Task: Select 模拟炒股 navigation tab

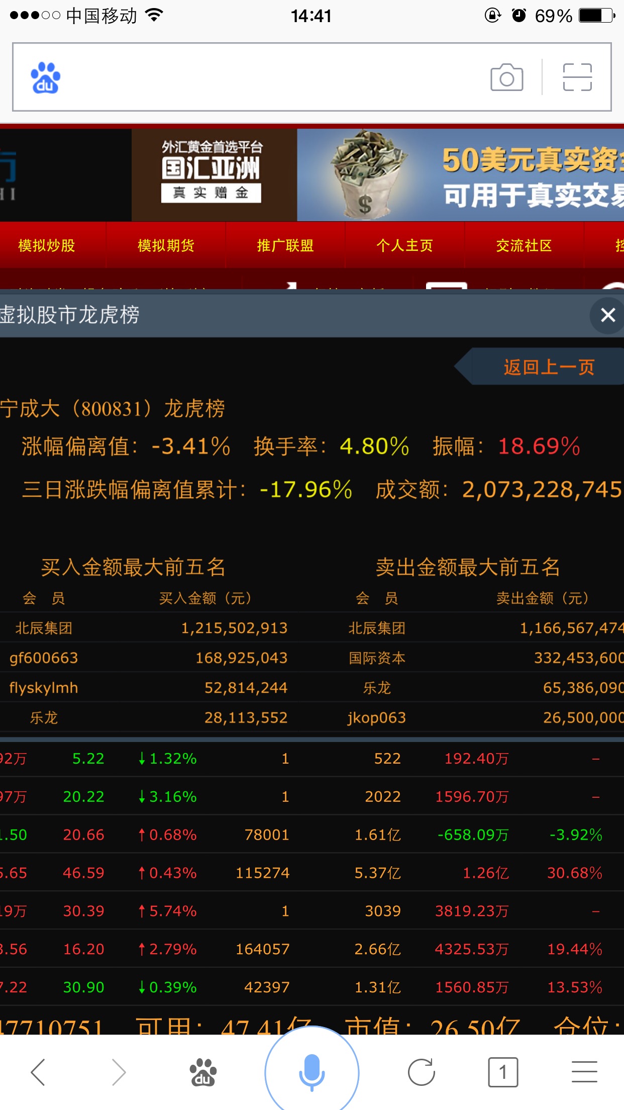Action: [x=47, y=245]
